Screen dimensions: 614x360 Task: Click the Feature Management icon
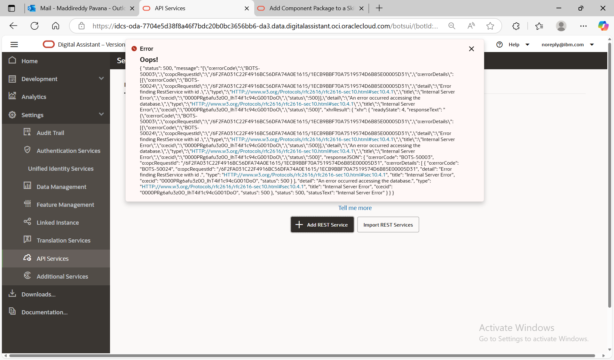28,204
